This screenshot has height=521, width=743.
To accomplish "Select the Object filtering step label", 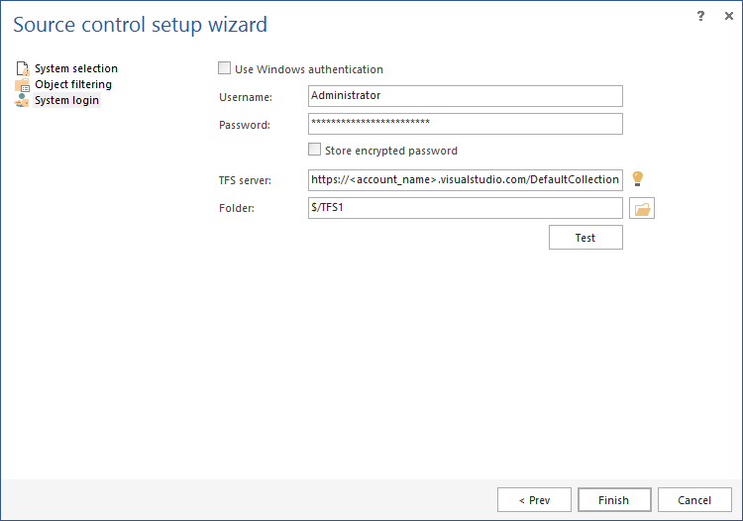I will [73, 85].
